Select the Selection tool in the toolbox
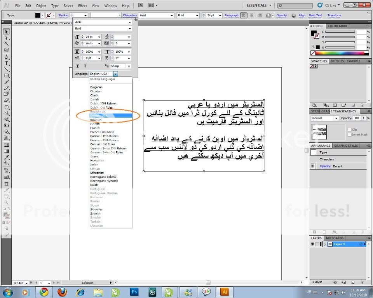Image resolution: width=373 pixels, height=298 pixels. point(6,32)
